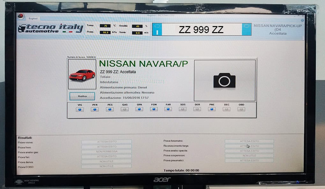
Task: Click the Prova EOBD NON UTILE box
Action: tap(107, 166)
